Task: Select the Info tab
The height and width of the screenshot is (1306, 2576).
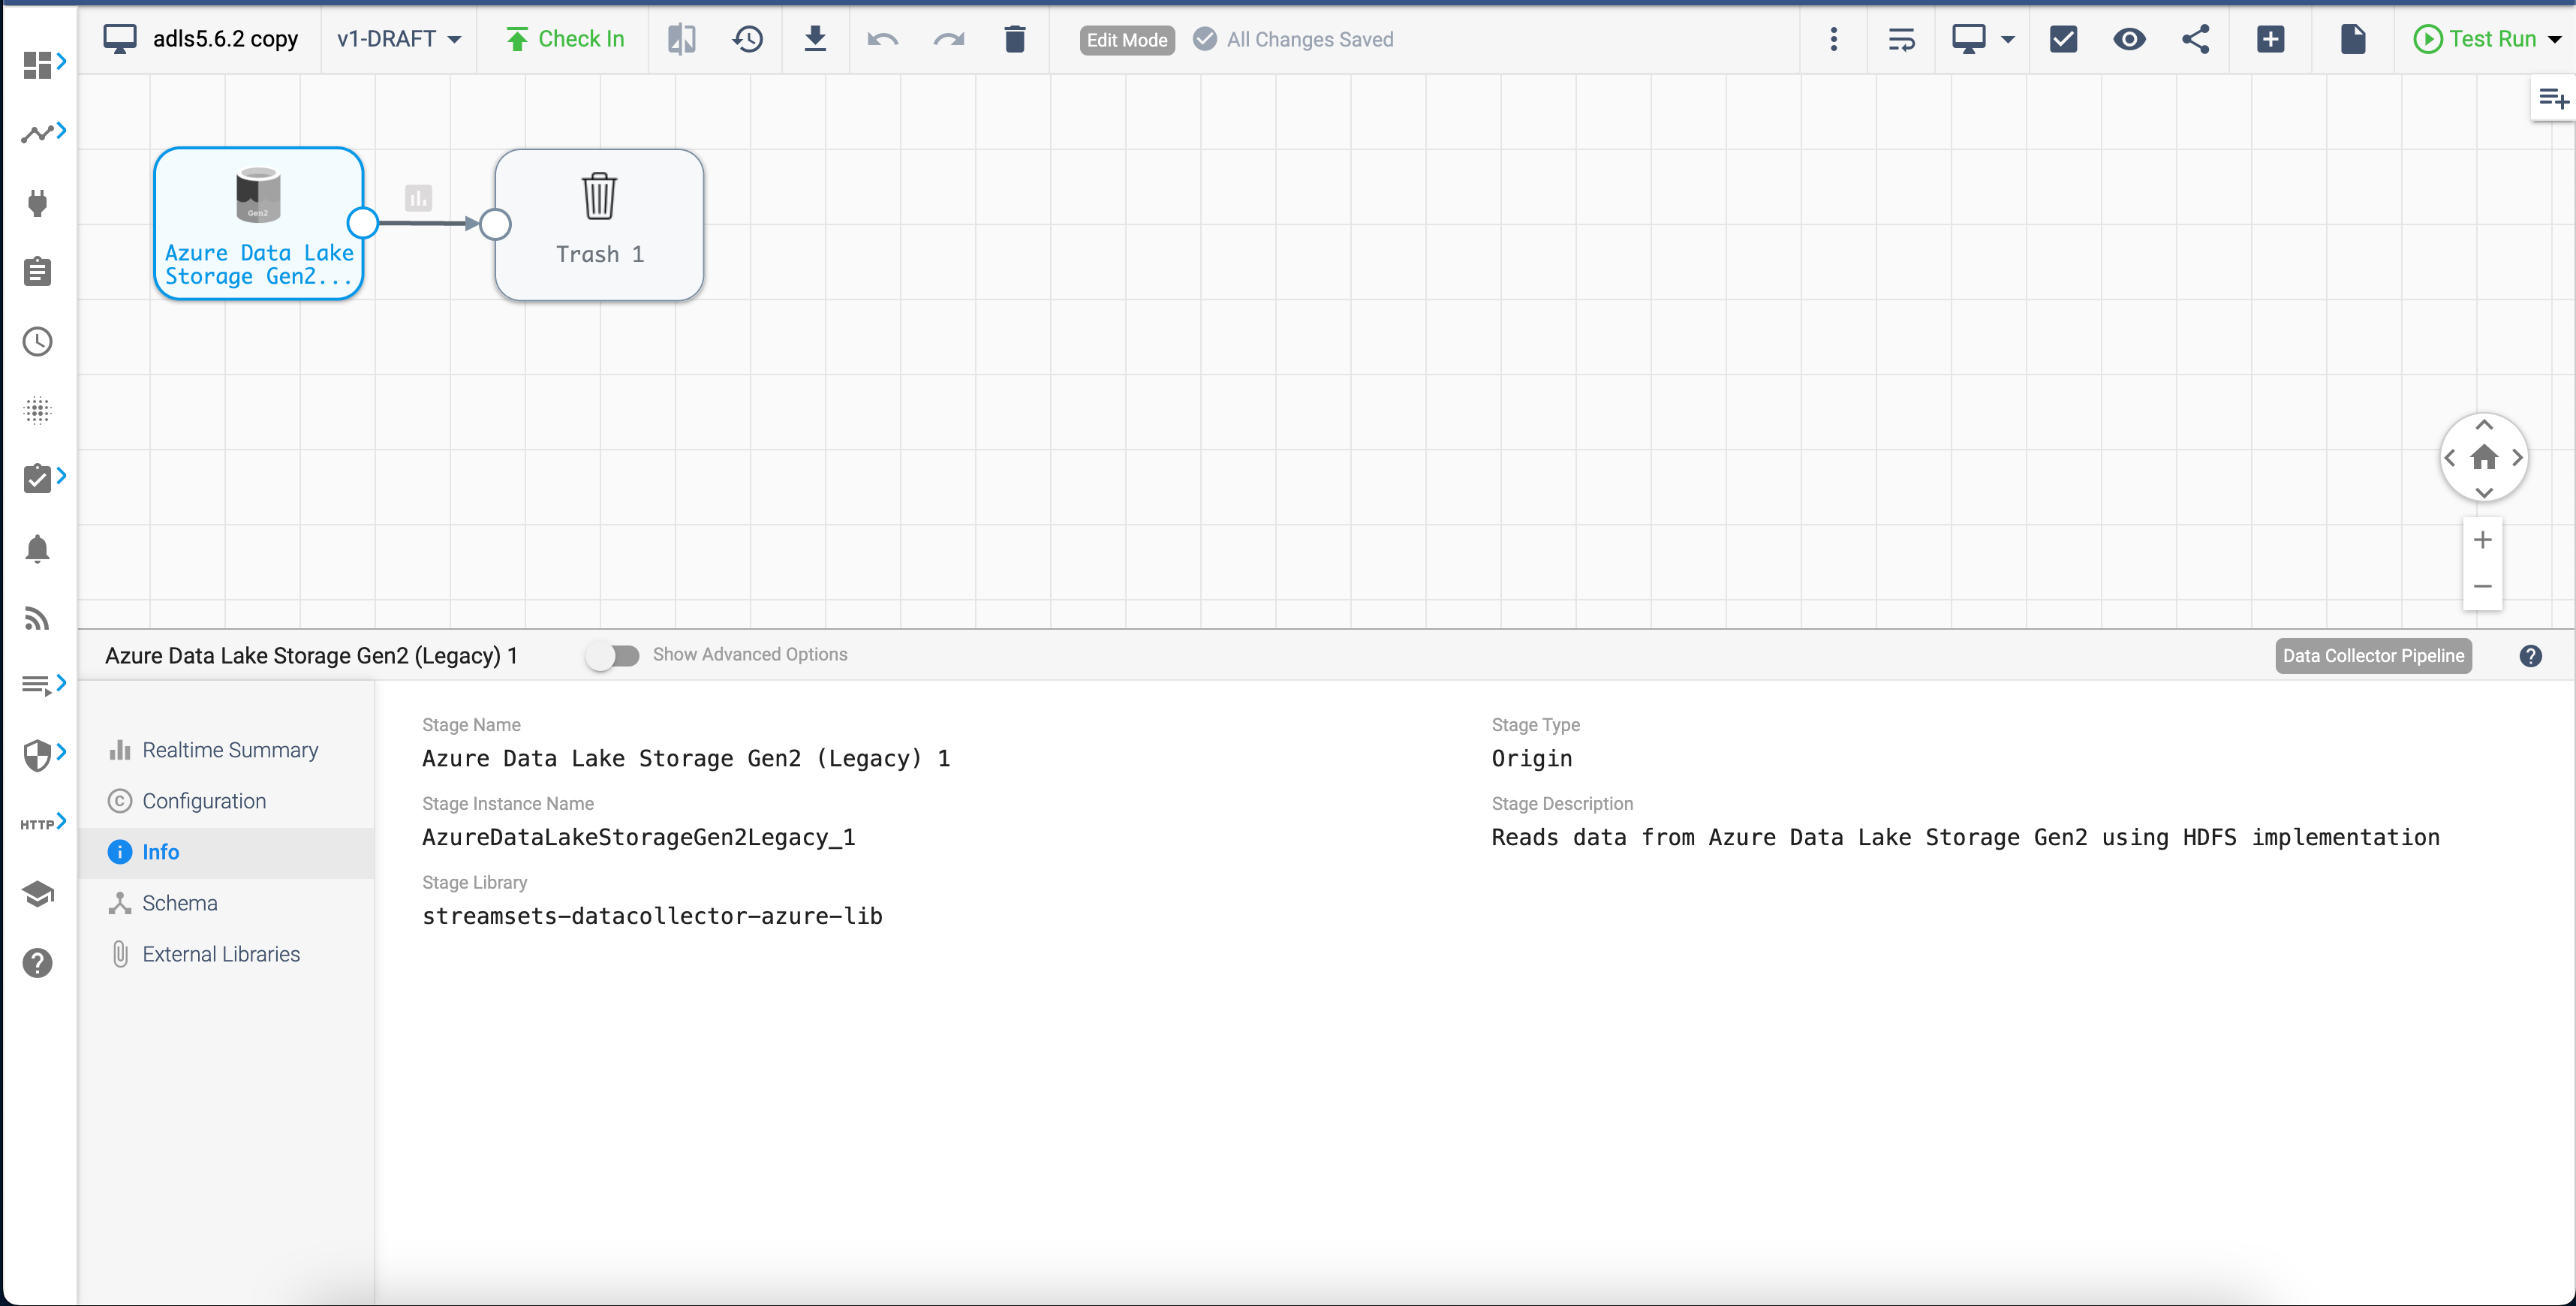Action: tap(226, 852)
